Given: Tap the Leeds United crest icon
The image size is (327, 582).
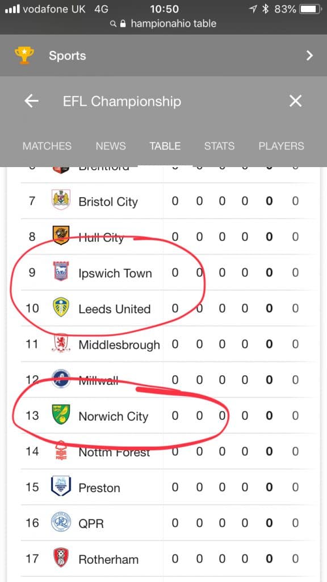Looking at the screenshot, I should coord(61,307).
